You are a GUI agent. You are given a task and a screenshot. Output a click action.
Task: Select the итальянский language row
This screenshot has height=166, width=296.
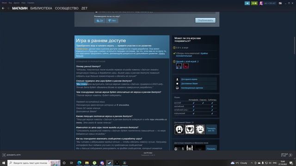[195, 113]
